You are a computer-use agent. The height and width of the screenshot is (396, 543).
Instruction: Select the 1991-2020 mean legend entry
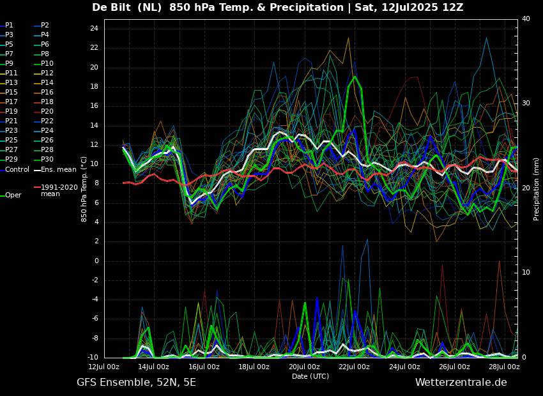pos(59,191)
